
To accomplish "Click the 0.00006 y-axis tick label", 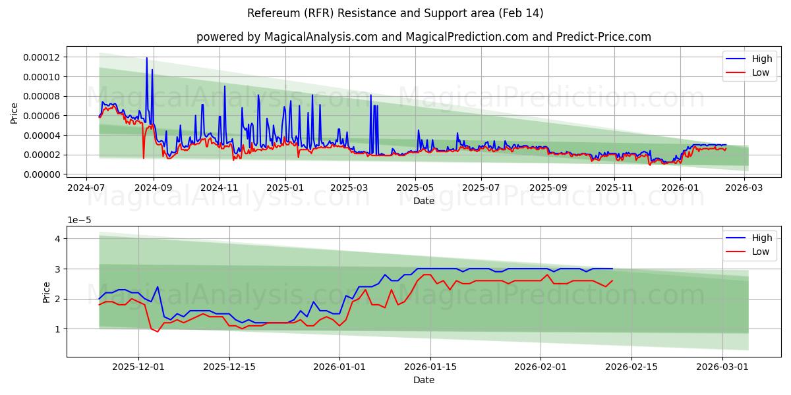I will click(42, 116).
